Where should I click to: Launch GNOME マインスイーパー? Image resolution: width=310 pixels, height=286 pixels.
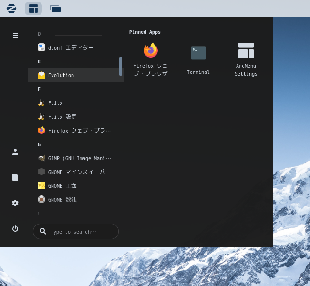point(76,172)
